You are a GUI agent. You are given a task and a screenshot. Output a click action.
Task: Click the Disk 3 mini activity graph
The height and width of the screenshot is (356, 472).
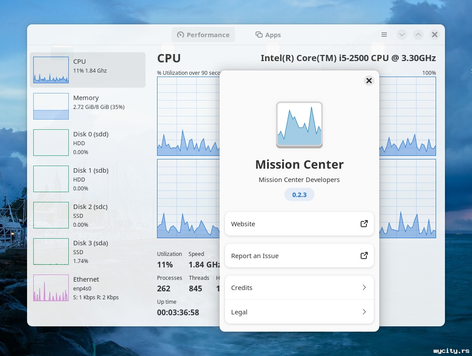(51, 252)
